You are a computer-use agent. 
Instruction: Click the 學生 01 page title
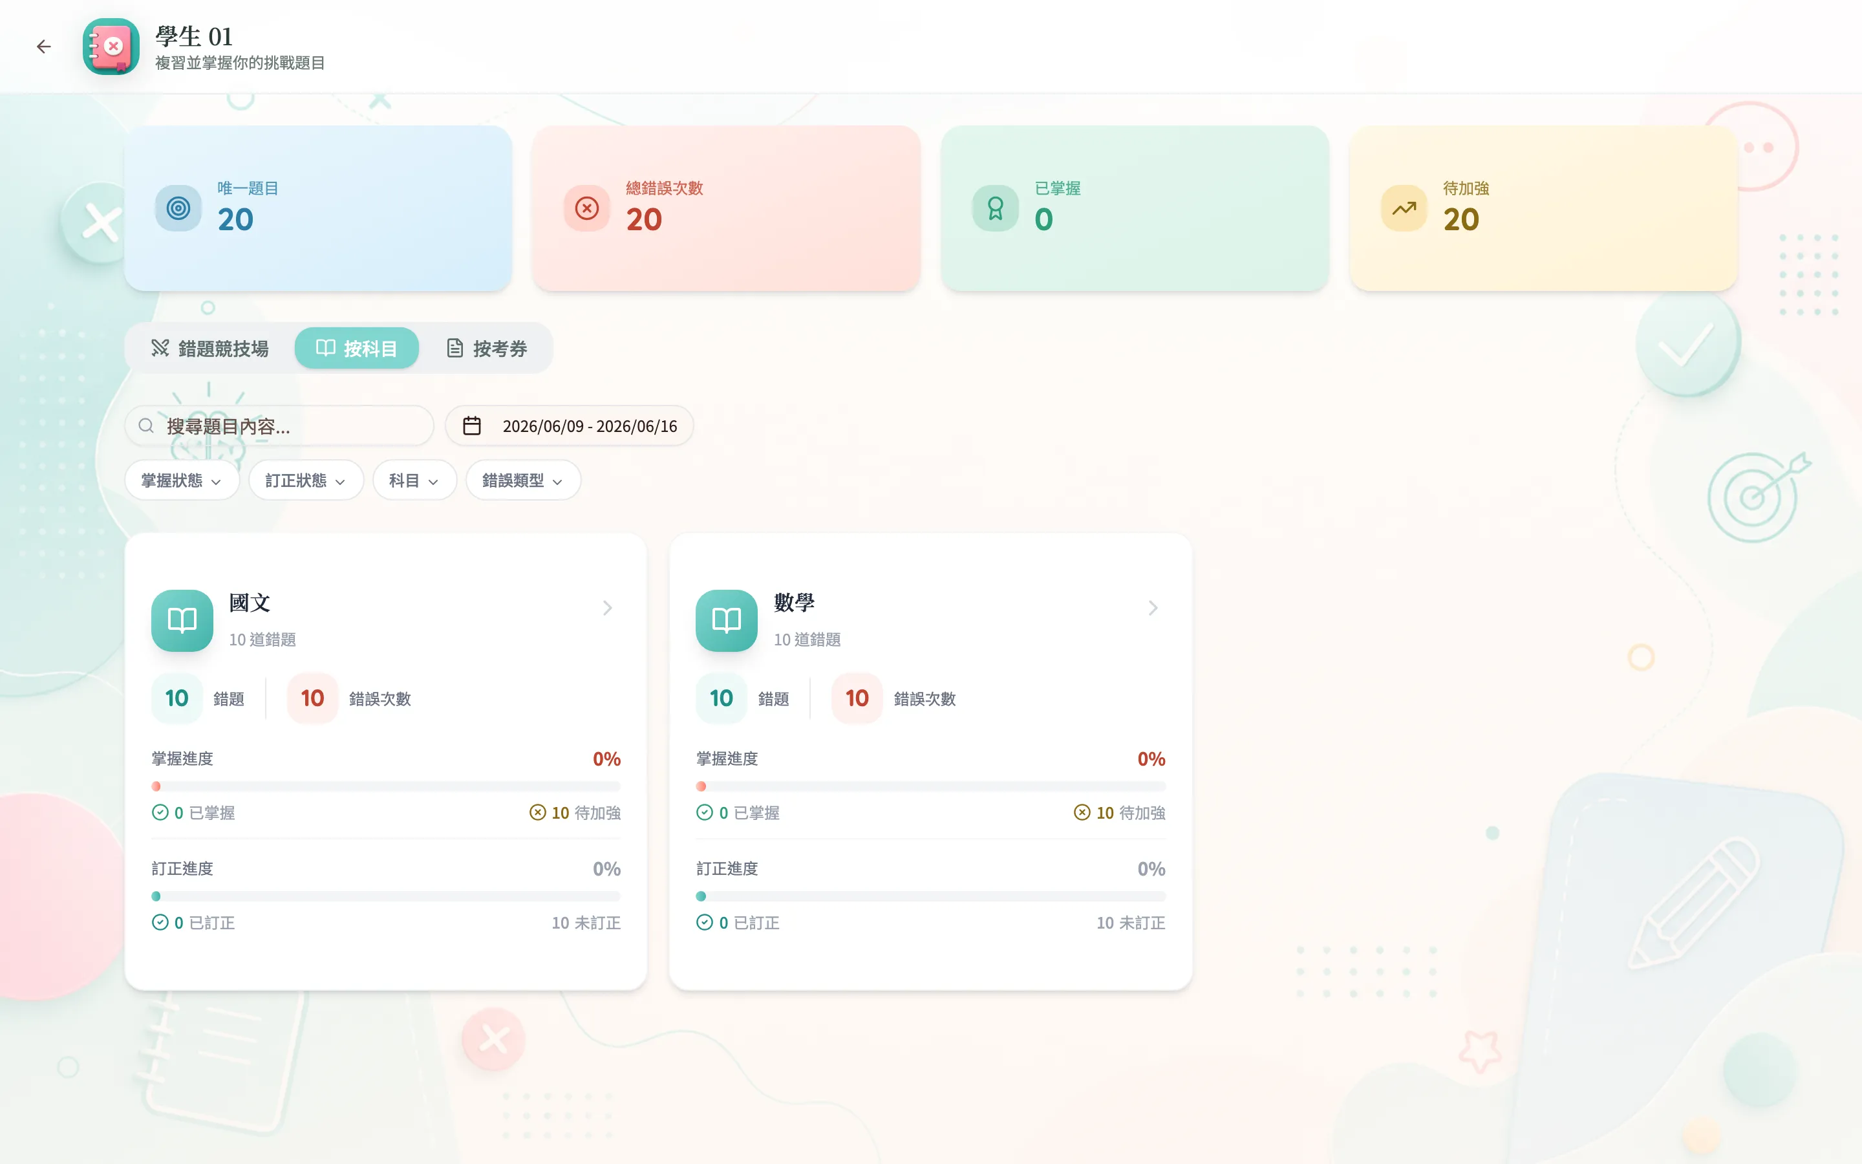pyautogui.click(x=194, y=36)
